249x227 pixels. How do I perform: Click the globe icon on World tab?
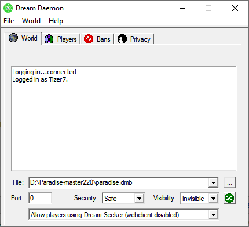(x=13, y=38)
